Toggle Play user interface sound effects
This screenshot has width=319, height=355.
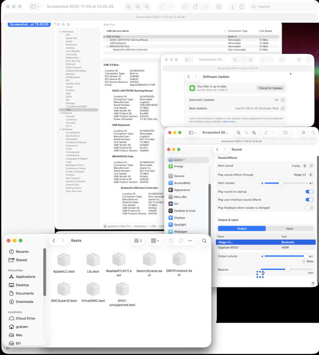[x=310, y=200]
